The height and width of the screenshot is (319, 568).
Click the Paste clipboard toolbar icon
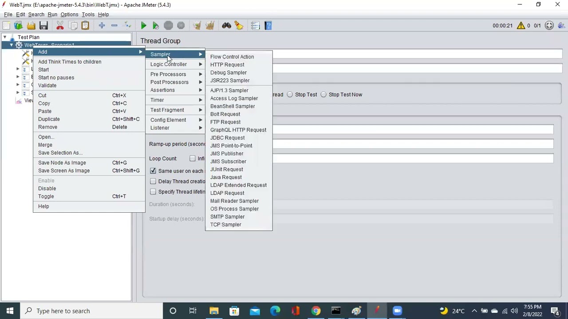pos(85,26)
